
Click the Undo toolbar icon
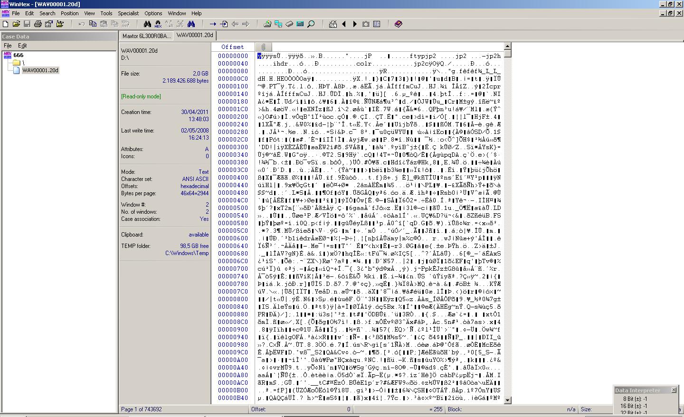click(x=82, y=24)
